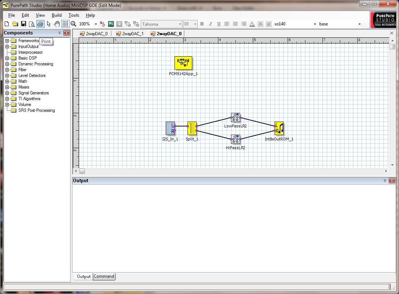Viewport: 399px width, 294px height.
Task: Expand the Basic DSP folder
Action: point(7,58)
